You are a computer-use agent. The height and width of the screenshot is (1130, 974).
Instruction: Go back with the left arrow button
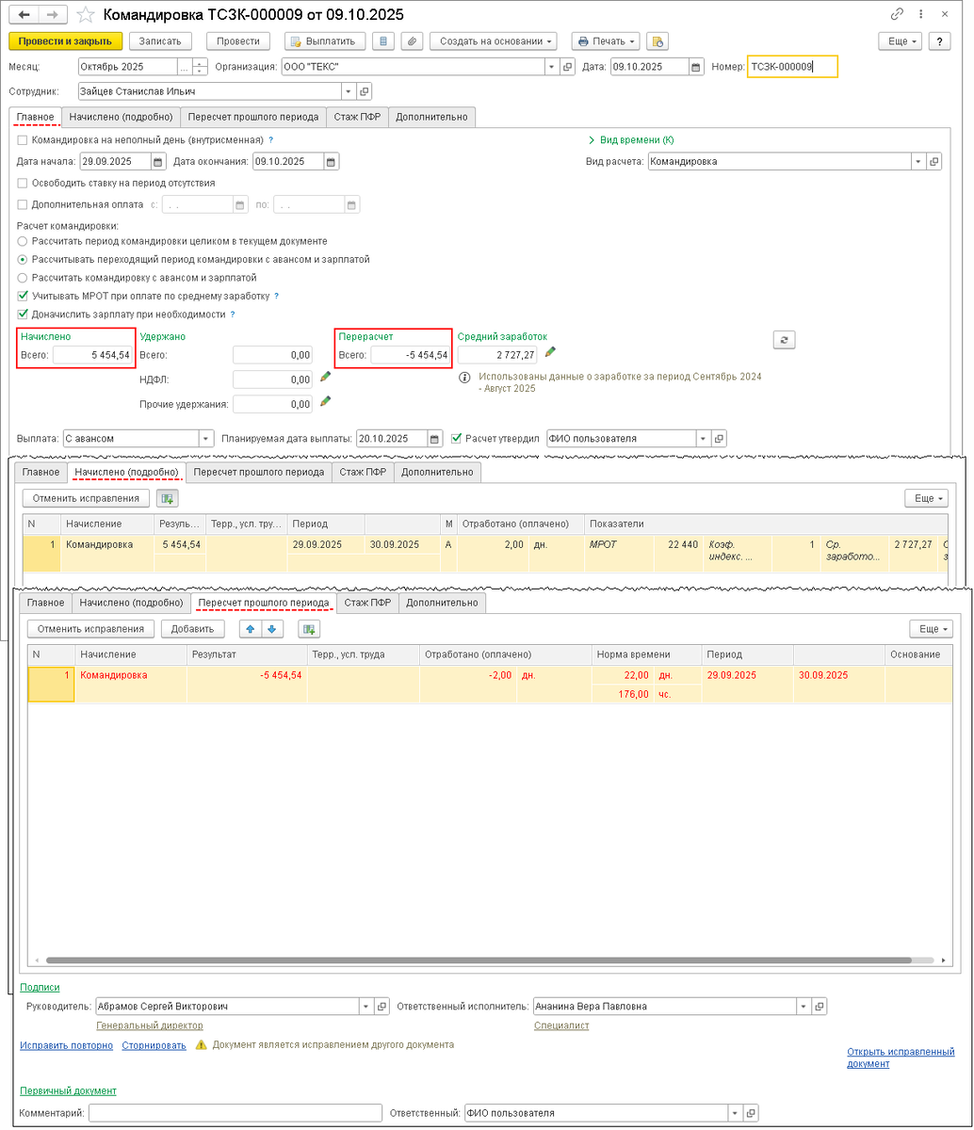23,15
